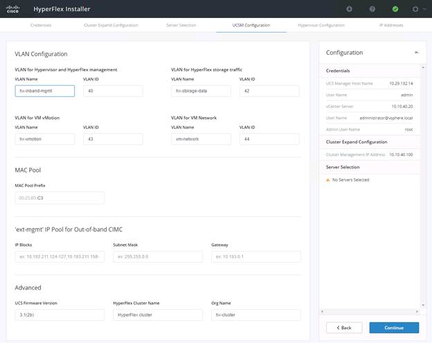
Task: Click the UCS Firmware Version field
Action: click(60, 315)
